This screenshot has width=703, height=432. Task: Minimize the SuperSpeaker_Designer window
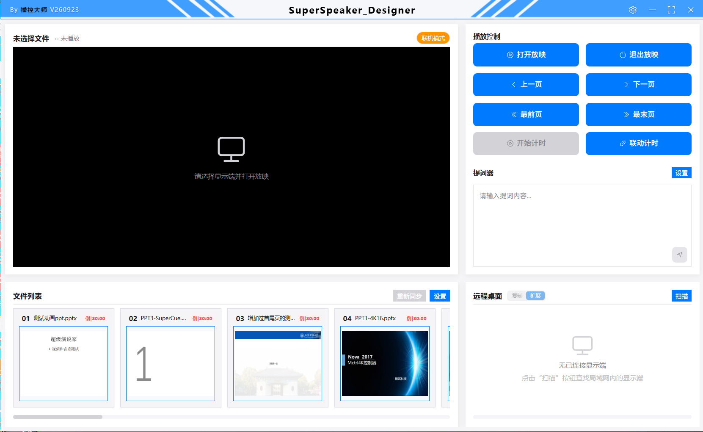[652, 10]
